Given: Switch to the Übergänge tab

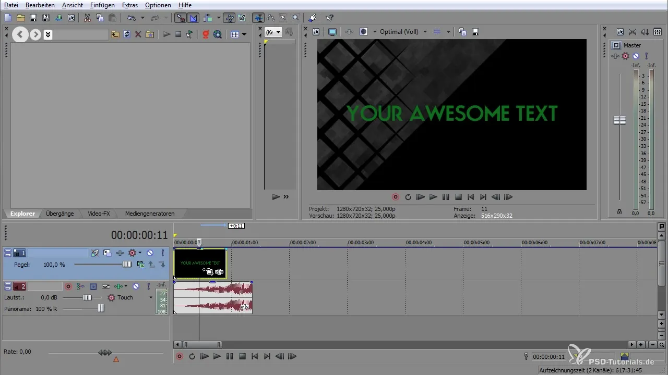Looking at the screenshot, I should [59, 214].
